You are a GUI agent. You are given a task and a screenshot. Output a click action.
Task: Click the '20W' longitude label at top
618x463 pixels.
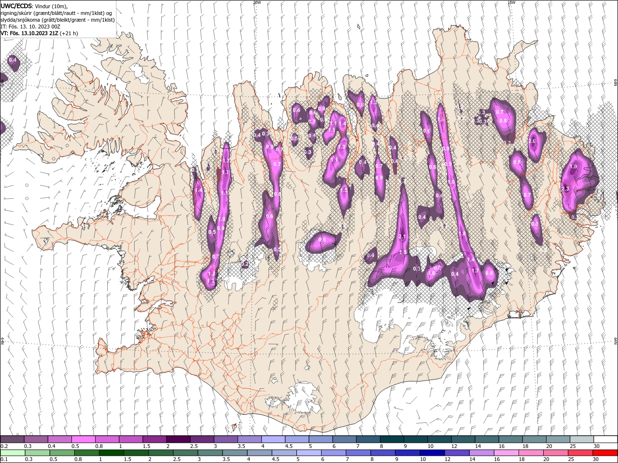tap(257, 2)
